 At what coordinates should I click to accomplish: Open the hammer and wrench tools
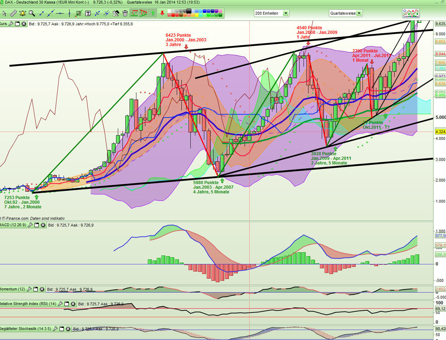tap(116, 13)
